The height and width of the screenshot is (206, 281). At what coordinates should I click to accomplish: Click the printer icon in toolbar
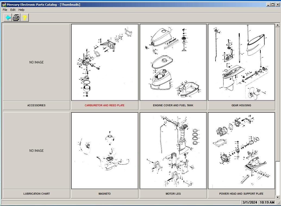(x=16, y=18)
